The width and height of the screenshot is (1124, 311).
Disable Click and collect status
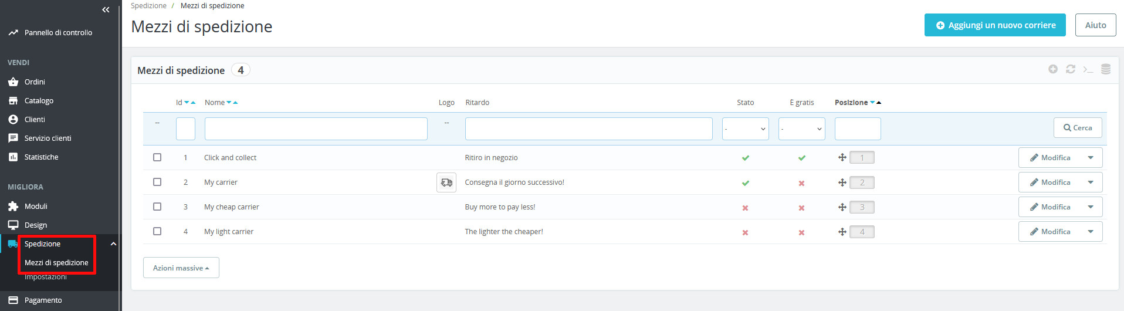point(745,158)
